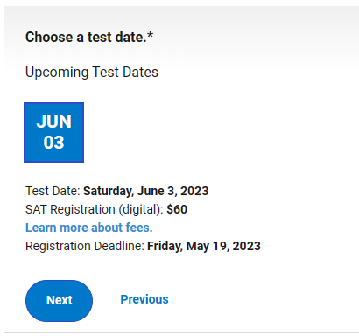This screenshot has height=336, width=359.
Task: Click the 'JUN' month text in the tile
Action: (53, 122)
